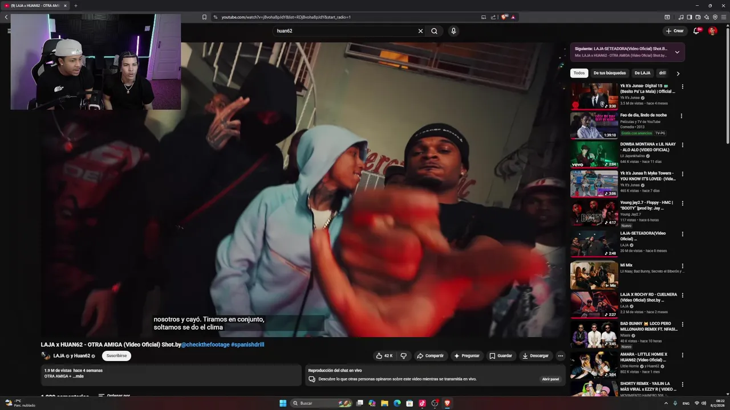
Task: Open options for "Yk It's Junaa - Digital 15" suggestion
Action: 682,87
